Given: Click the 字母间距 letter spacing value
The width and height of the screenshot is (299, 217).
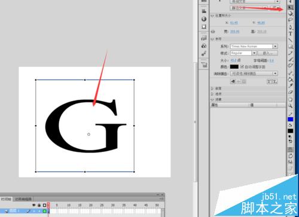Looking at the screenshot, I should [271, 60].
